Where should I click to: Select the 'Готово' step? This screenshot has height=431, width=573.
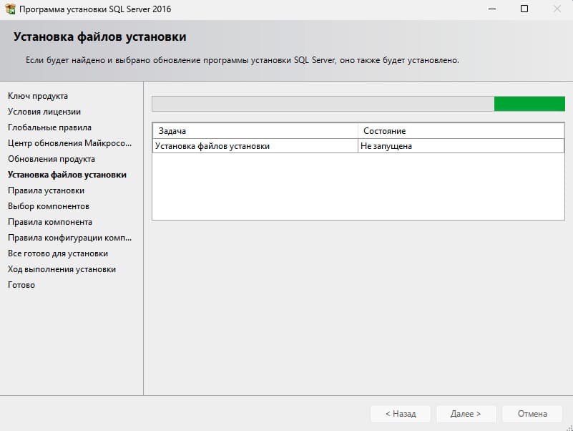tap(21, 285)
